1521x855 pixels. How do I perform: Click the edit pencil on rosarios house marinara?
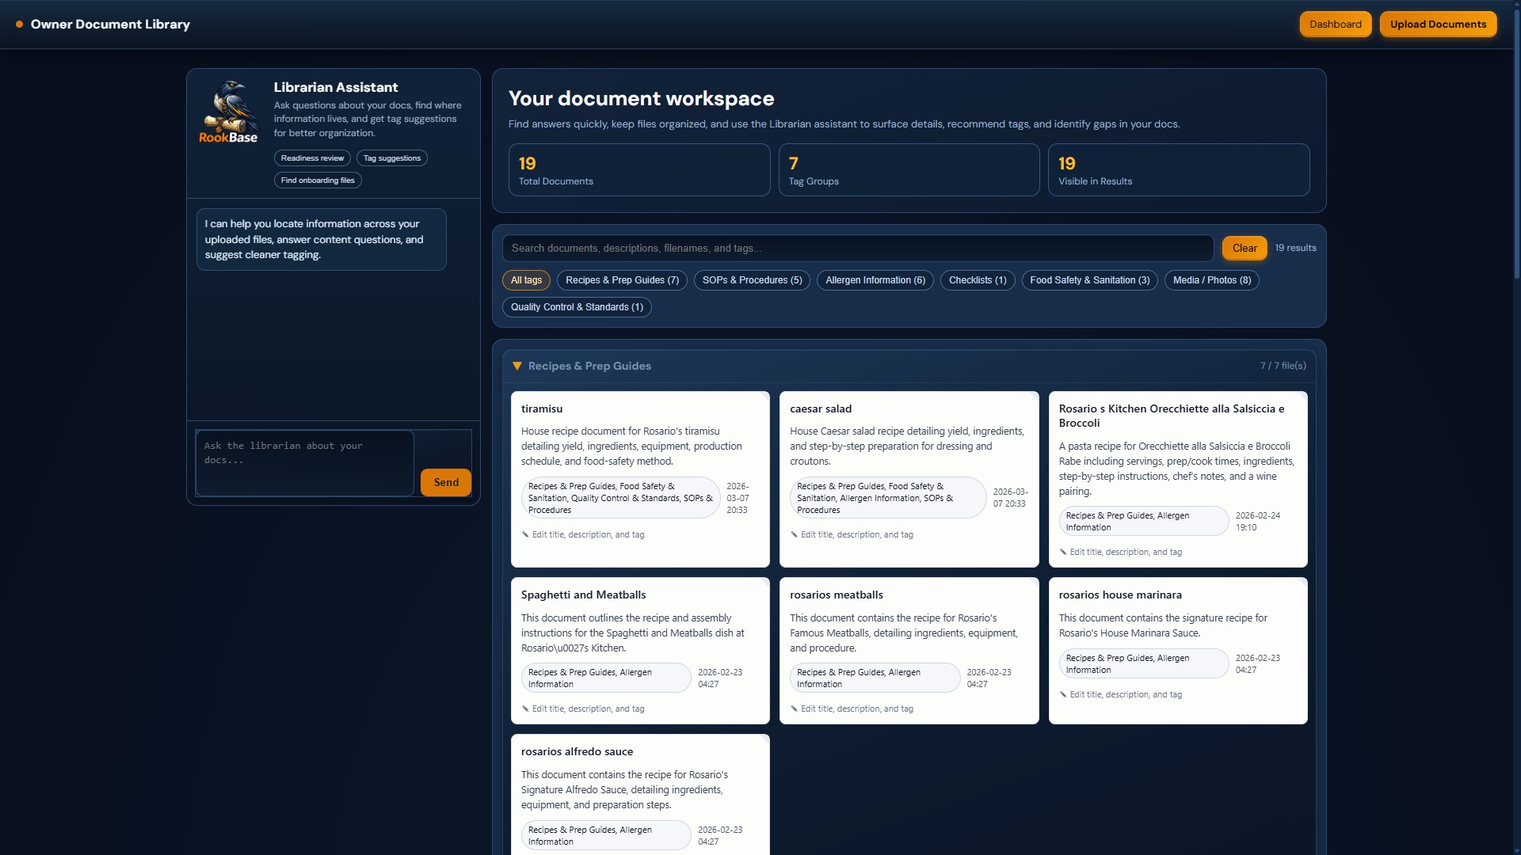tap(1064, 694)
